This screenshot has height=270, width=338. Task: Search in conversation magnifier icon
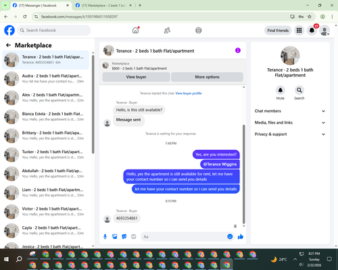click(299, 90)
